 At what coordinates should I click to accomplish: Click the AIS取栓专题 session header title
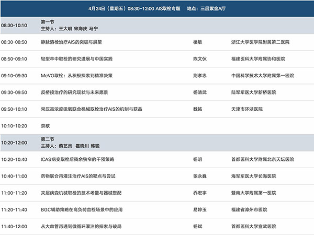(168, 8)
